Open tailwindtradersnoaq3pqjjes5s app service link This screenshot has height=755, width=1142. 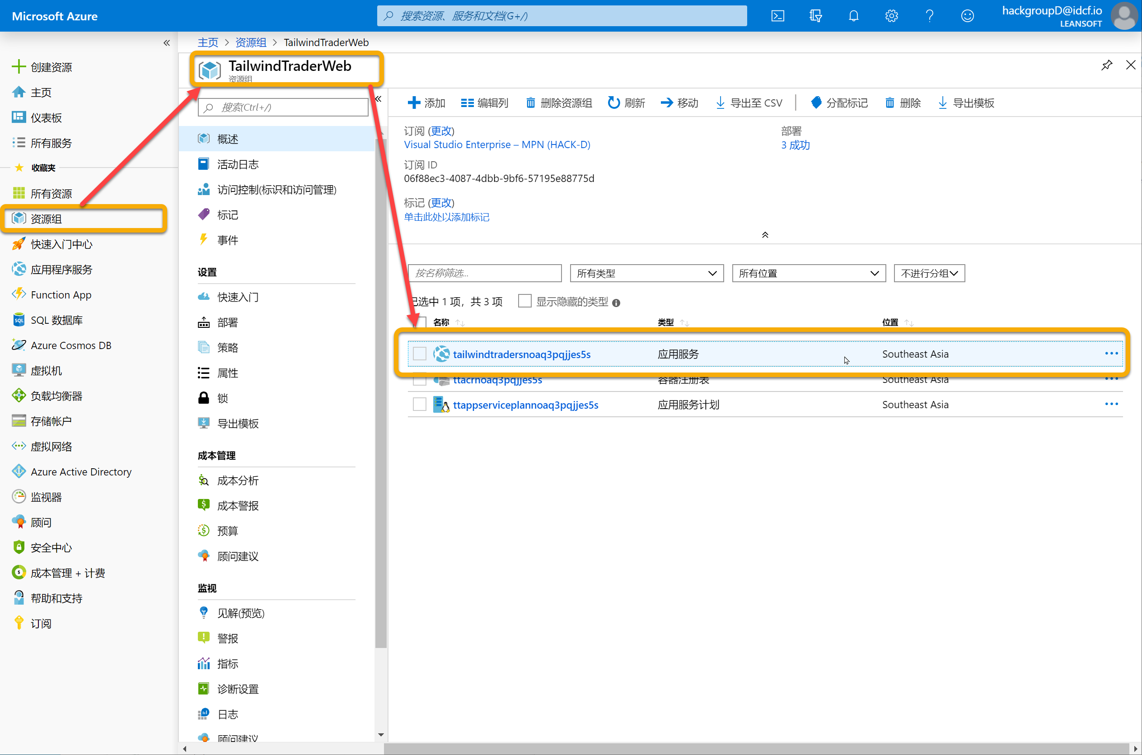pyautogui.click(x=522, y=354)
